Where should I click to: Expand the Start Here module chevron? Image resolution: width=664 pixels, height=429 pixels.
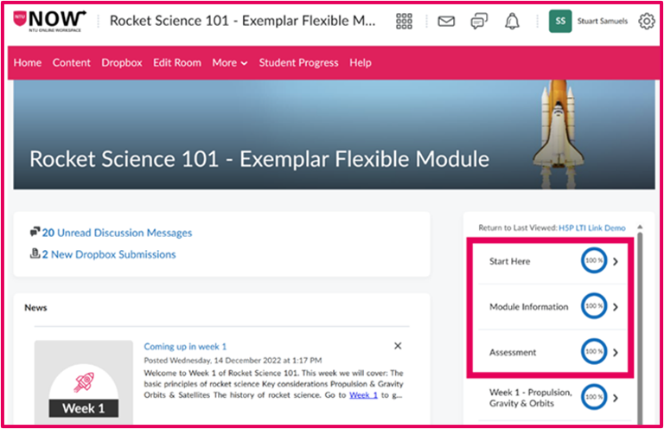[616, 261]
